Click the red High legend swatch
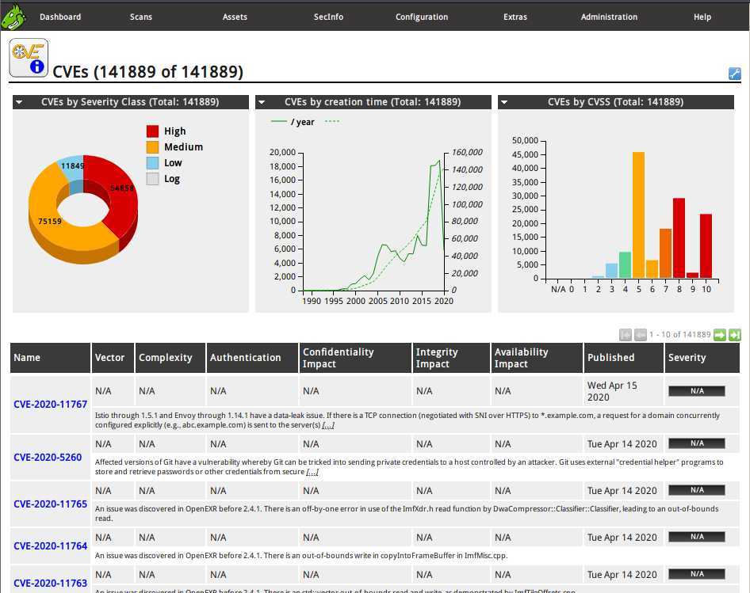Image resolution: width=750 pixels, height=593 pixels. 152,131
